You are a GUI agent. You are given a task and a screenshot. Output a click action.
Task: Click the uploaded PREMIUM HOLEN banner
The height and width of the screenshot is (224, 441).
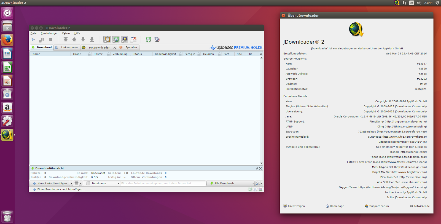(237, 47)
